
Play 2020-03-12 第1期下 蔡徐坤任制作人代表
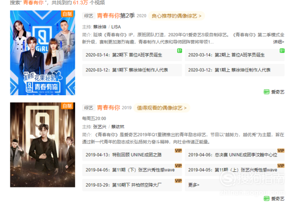[x=132, y=70]
